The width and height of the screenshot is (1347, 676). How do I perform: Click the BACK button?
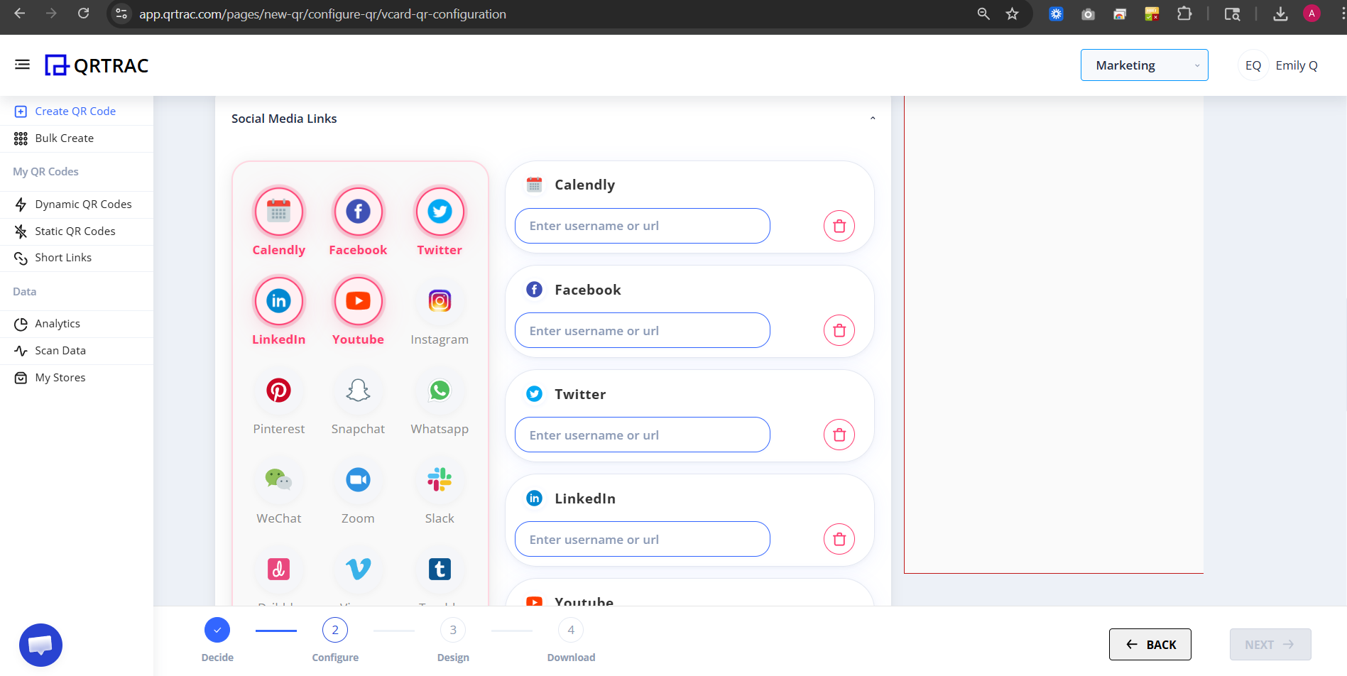coord(1150,644)
